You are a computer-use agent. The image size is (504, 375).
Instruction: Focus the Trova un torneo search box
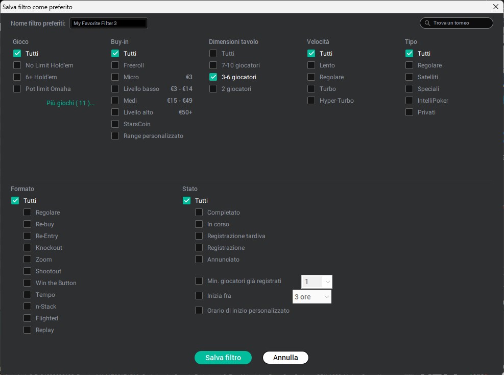[x=460, y=23]
